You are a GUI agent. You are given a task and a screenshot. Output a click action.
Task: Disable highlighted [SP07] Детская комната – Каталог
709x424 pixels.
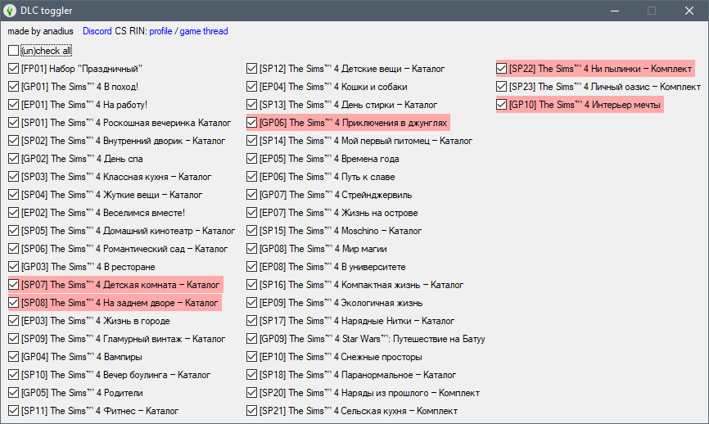click(14, 285)
